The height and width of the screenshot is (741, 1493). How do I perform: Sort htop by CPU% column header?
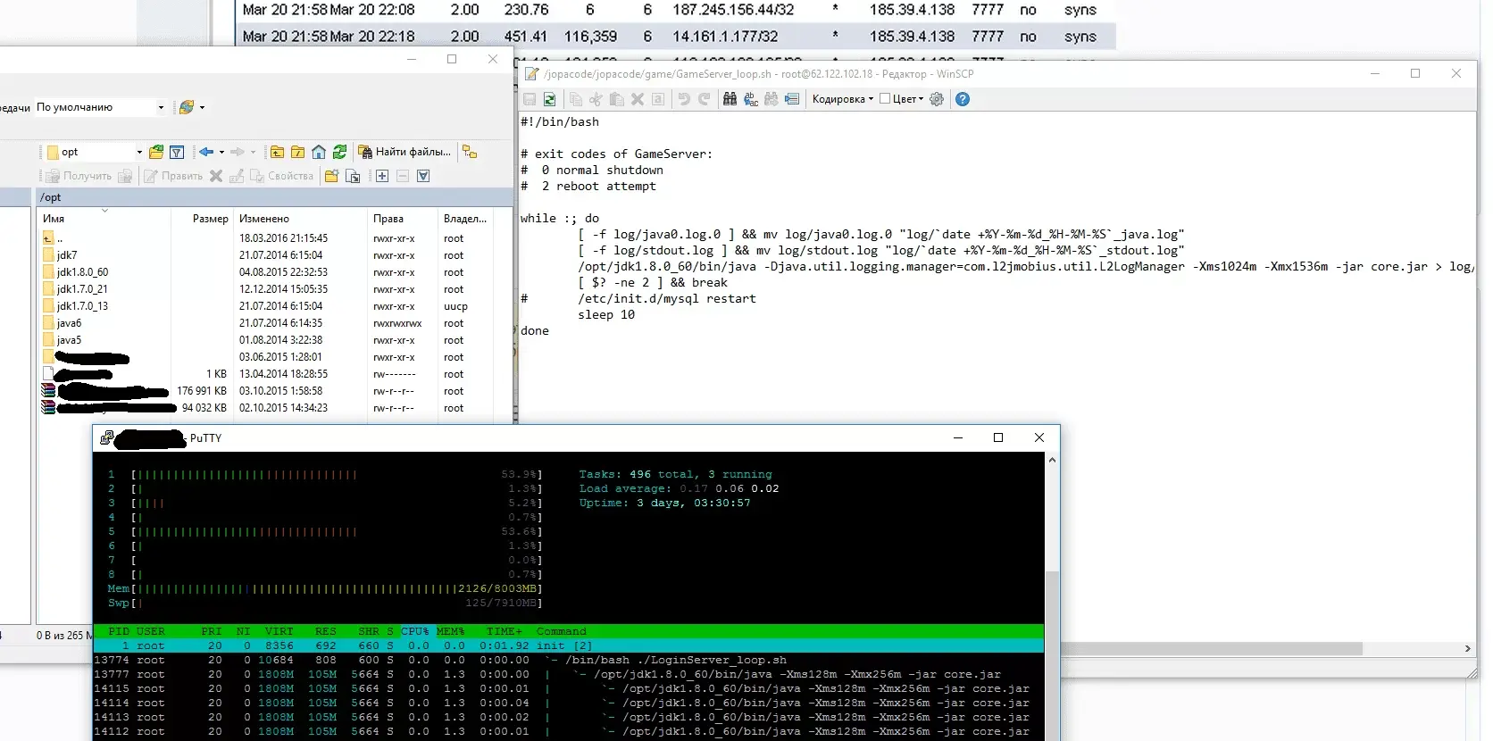(x=415, y=631)
